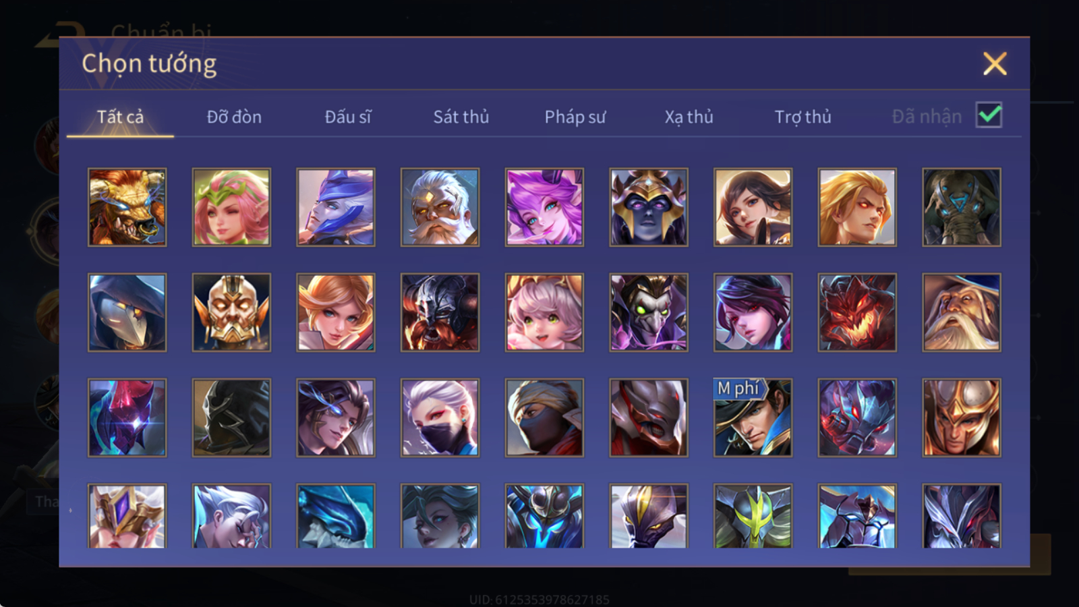The height and width of the screenshot is (607, 1079).
Task: Choose the pink-haired girl with green crown
Action: click(x=231, y=207)
